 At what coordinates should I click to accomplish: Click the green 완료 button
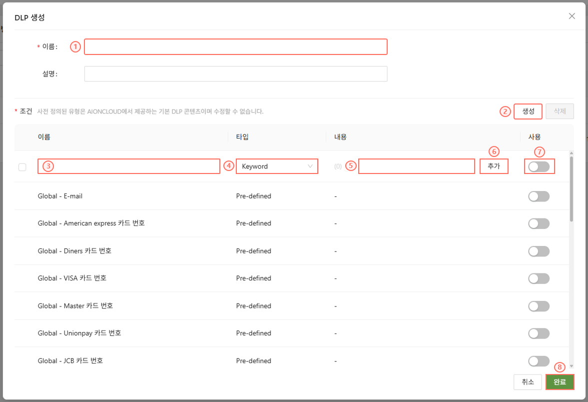coord(560,382)
